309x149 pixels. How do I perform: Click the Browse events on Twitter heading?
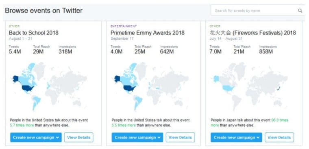point(44,11)
